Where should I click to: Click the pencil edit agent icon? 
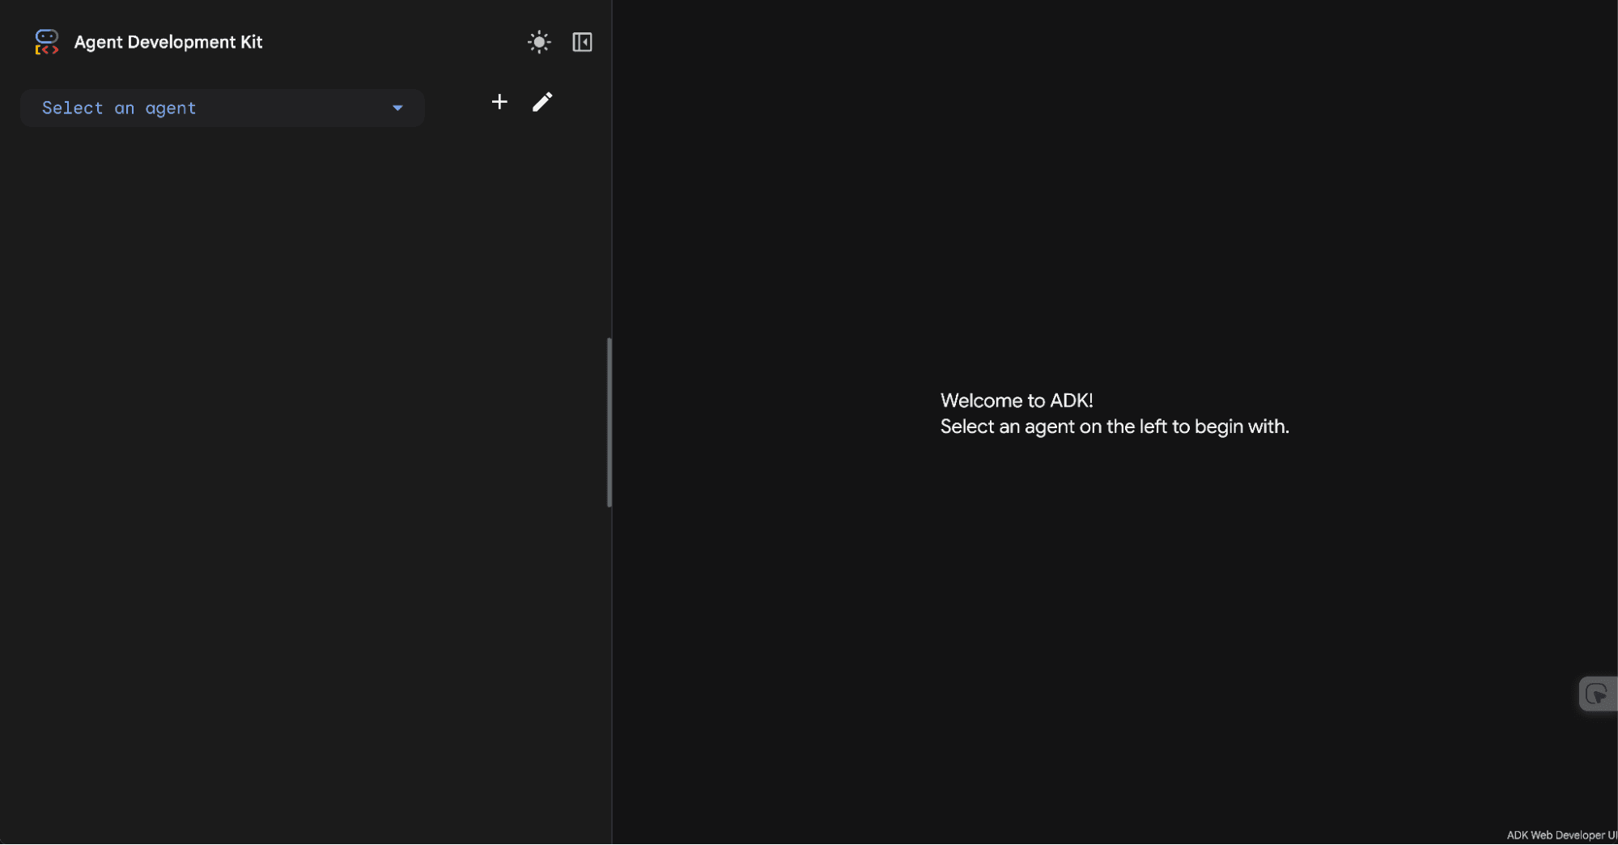tap(542, 102)
